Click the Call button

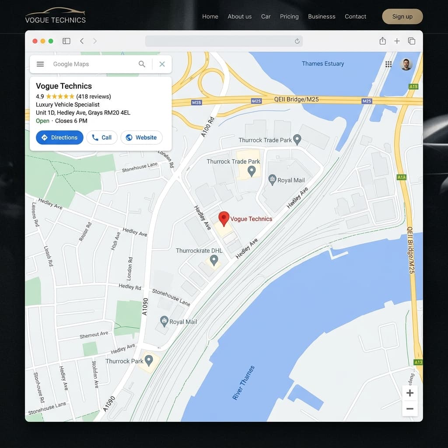(102, 137)
